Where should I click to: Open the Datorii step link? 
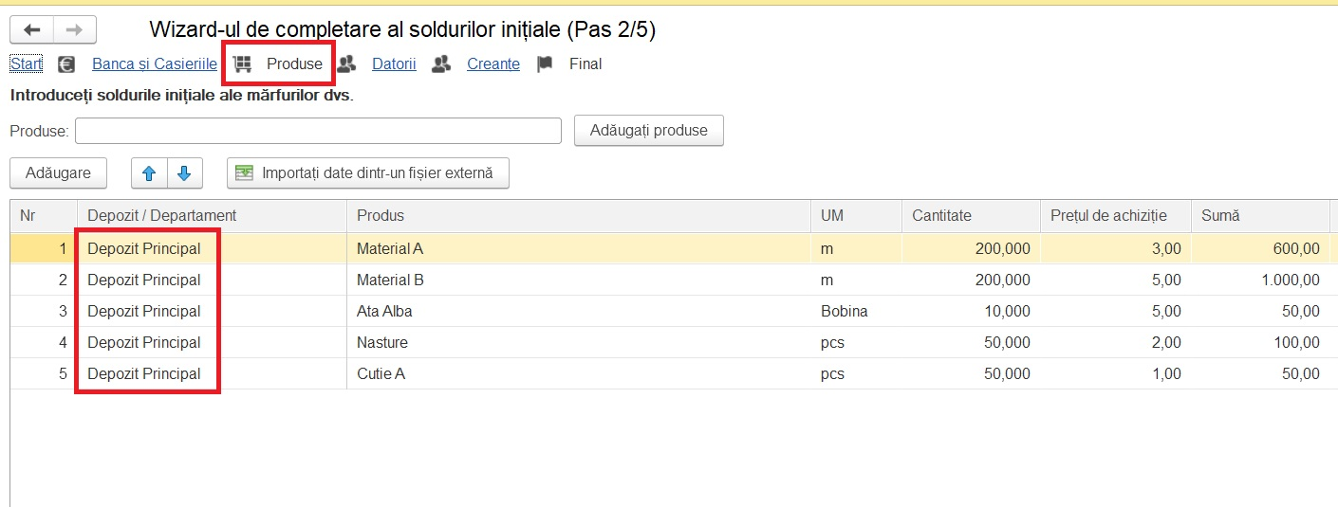[394, 64]
